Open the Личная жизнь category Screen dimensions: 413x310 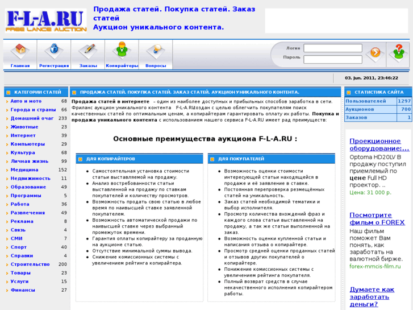coord(29,161)
